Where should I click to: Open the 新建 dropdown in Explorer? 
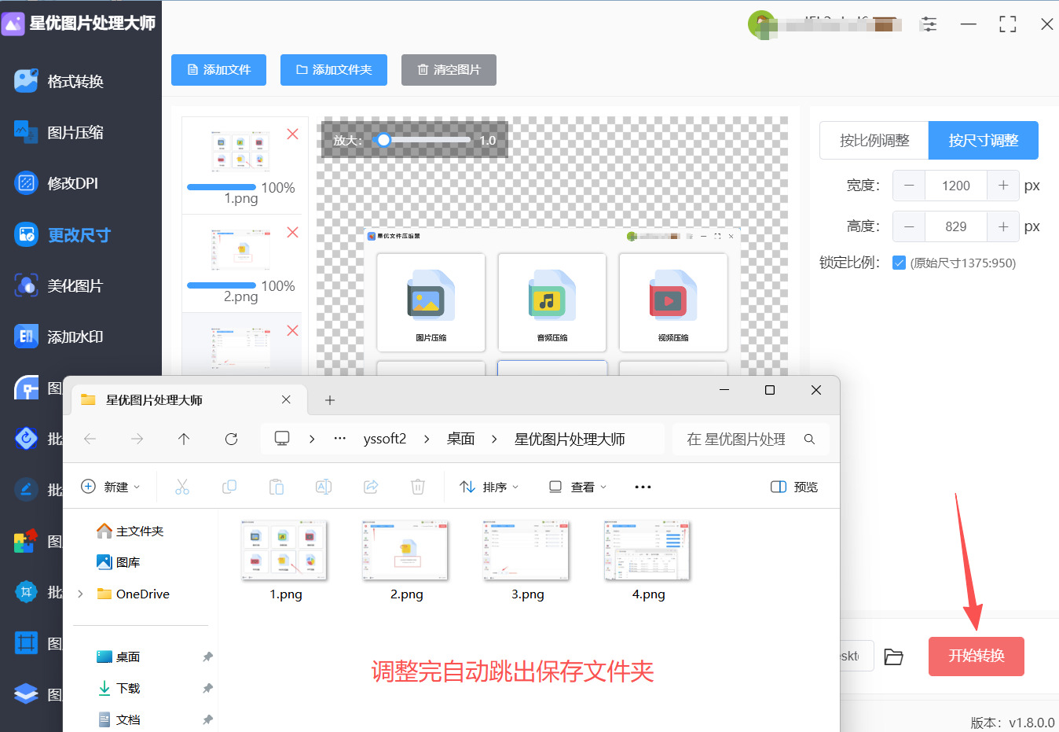[111, 487]
